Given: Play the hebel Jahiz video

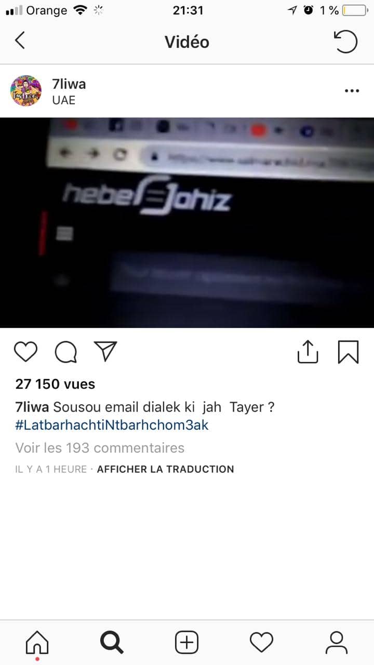Looking at the screenshot, I should [x=187, y=222].
